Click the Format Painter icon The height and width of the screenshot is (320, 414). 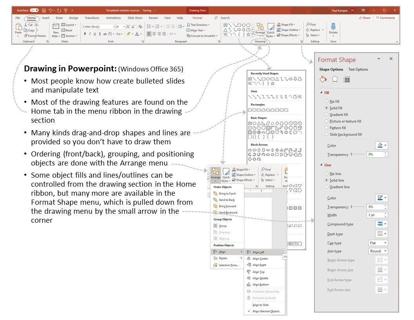25,36
